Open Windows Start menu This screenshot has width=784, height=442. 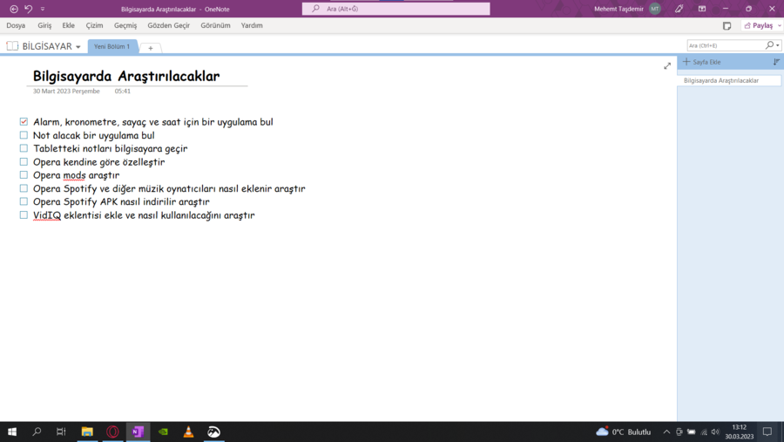[12, 432]
